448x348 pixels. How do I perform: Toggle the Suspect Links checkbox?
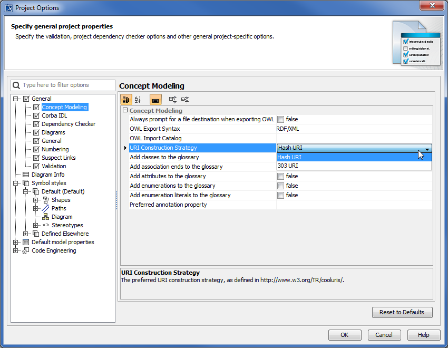[x=36, y=158]
